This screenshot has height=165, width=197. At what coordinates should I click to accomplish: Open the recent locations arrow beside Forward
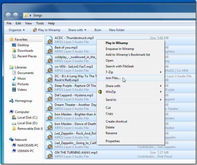21,16
